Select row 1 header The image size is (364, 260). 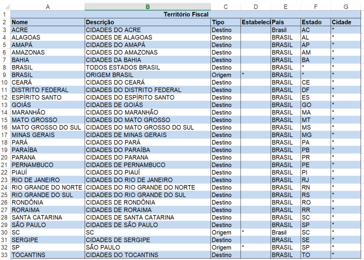5,14
